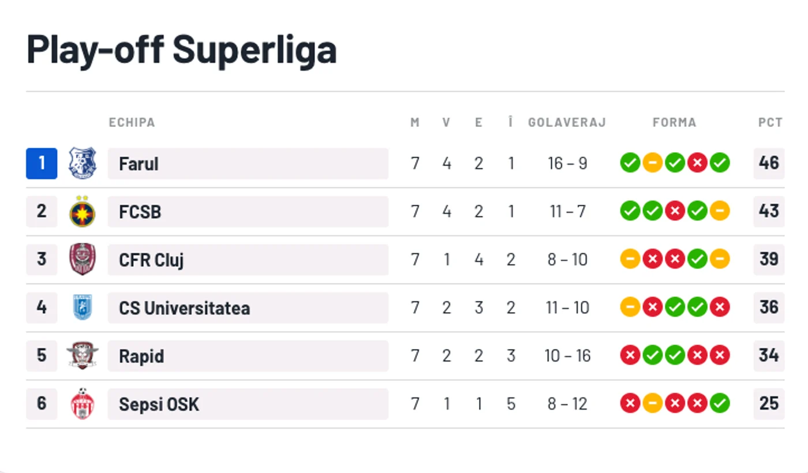Click the Rapid club crest icon

pyautogui.click(x=83, y=355)
